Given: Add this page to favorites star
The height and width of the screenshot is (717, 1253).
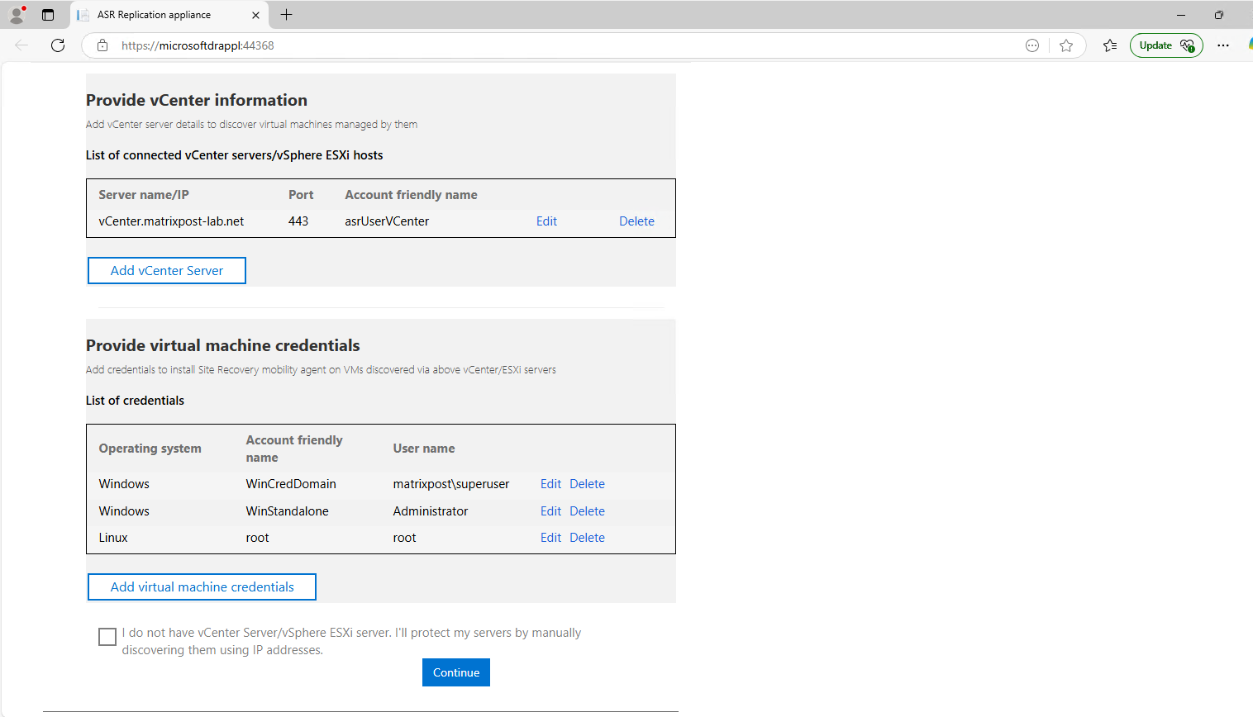Looking at the screenshot, I should (1066, 45).
